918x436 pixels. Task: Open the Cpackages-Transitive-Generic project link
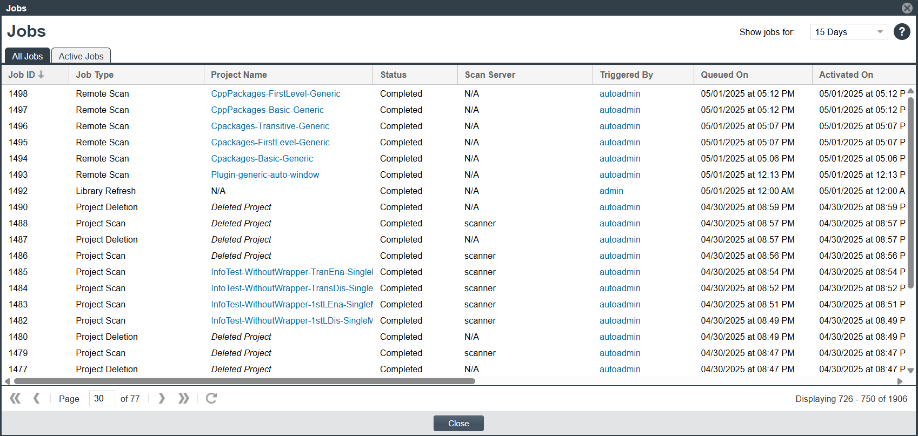point(270,126)
